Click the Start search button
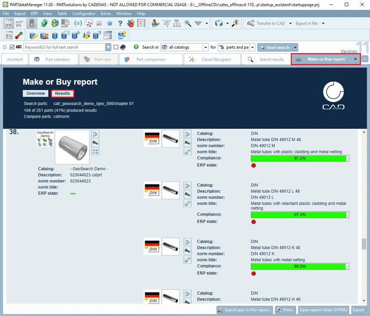The image size is (370, 316). (275, 47)
